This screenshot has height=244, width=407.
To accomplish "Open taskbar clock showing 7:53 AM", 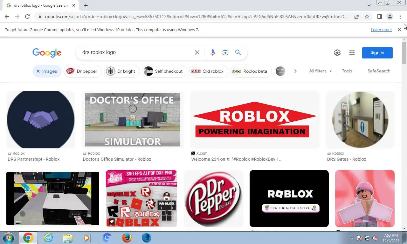I will click(390, 238).
